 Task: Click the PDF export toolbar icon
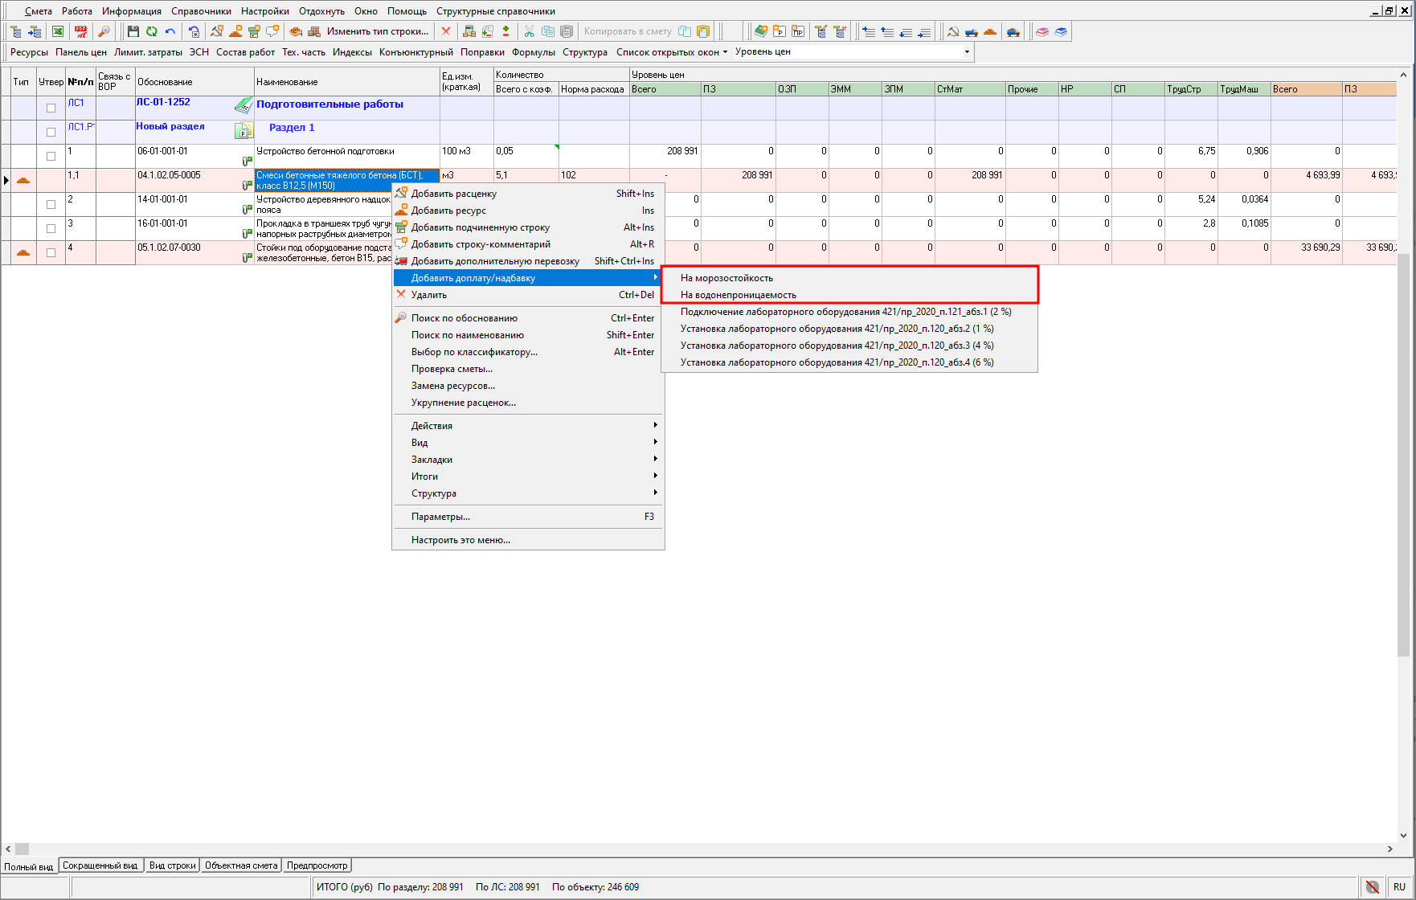pyautogui.click(x=81, y=31)
